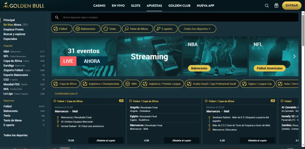305x149 pixels.
Task: Open the 31 eventos LIVE AHORA banner
Action: click(x=84, y=56)
